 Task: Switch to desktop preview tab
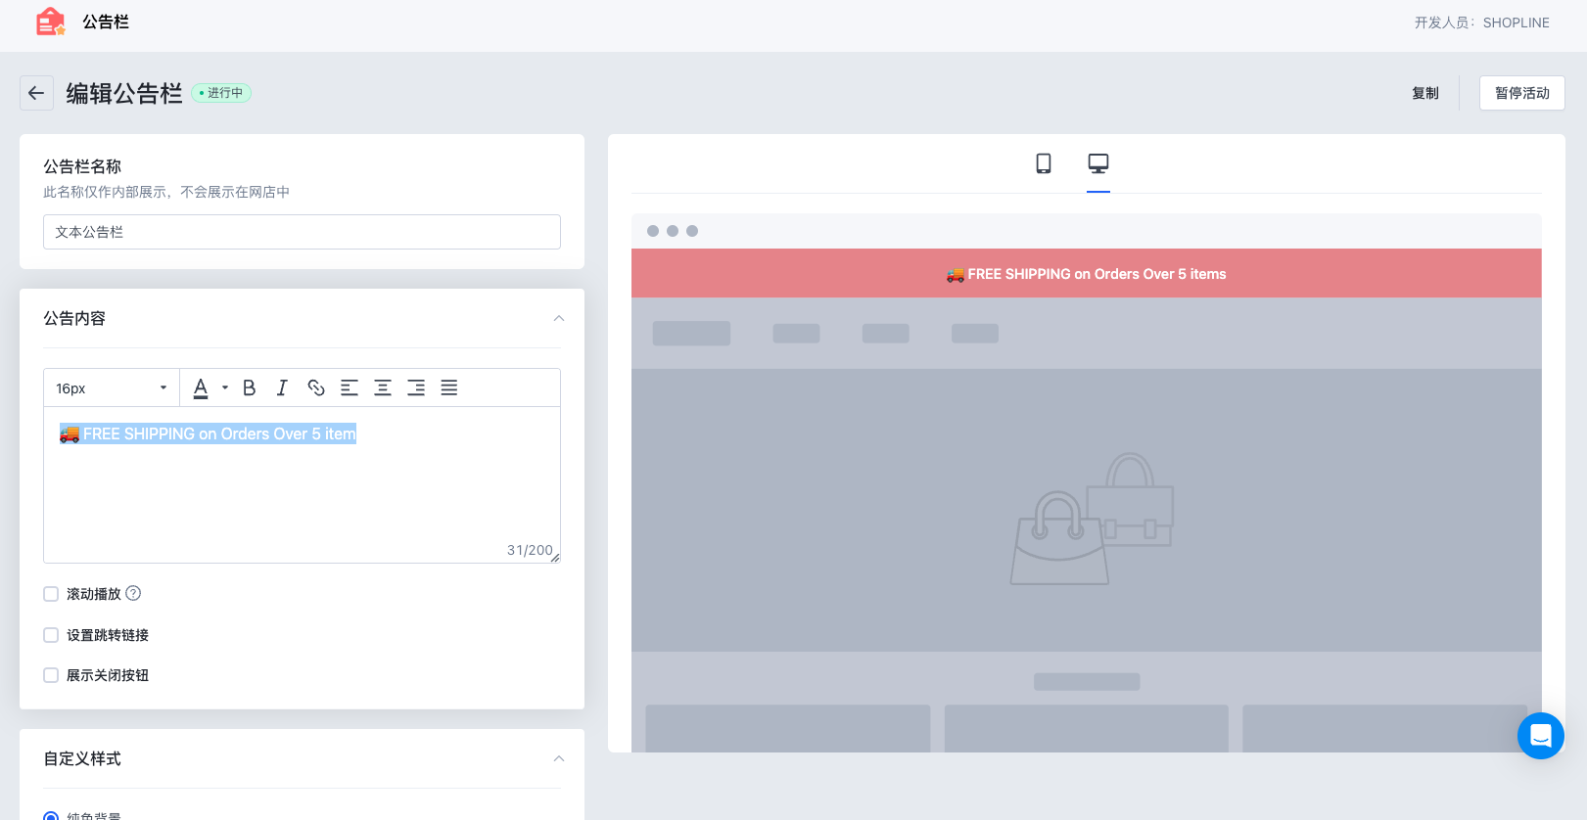[x=1098, y=163]
